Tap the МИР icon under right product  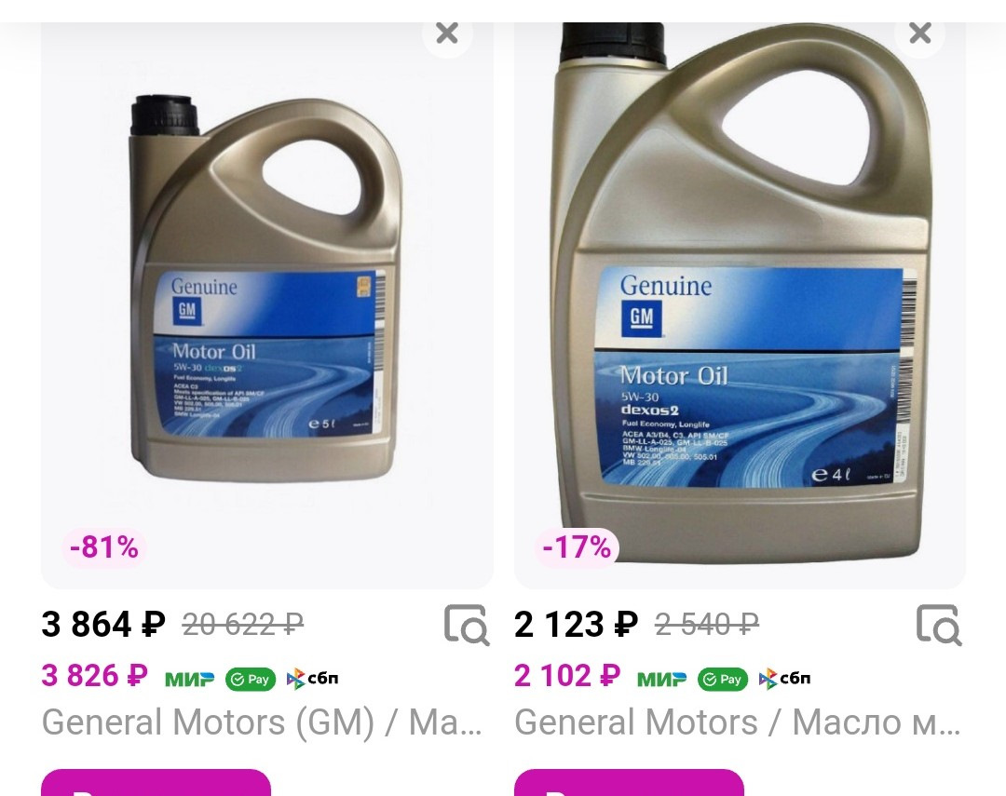pos(661,680)
